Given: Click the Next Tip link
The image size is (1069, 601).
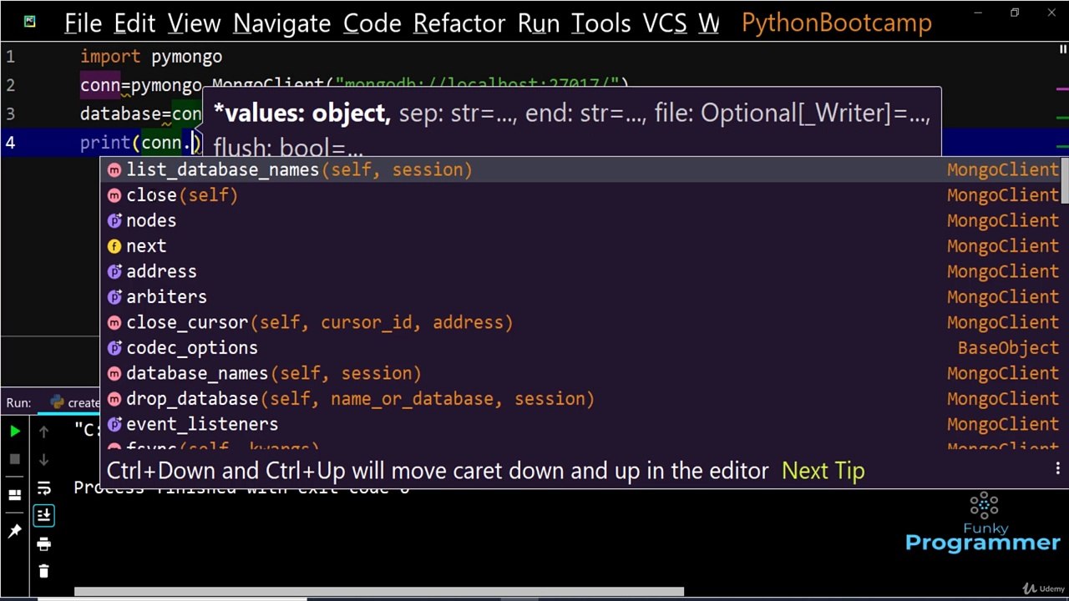Looking at the screenshot, I should coord(823,471).
